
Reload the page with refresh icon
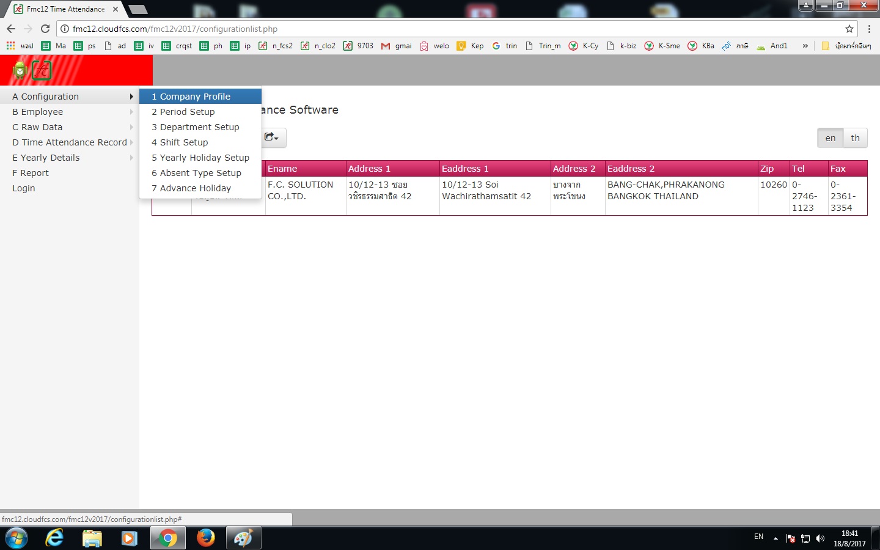point(45,29)
